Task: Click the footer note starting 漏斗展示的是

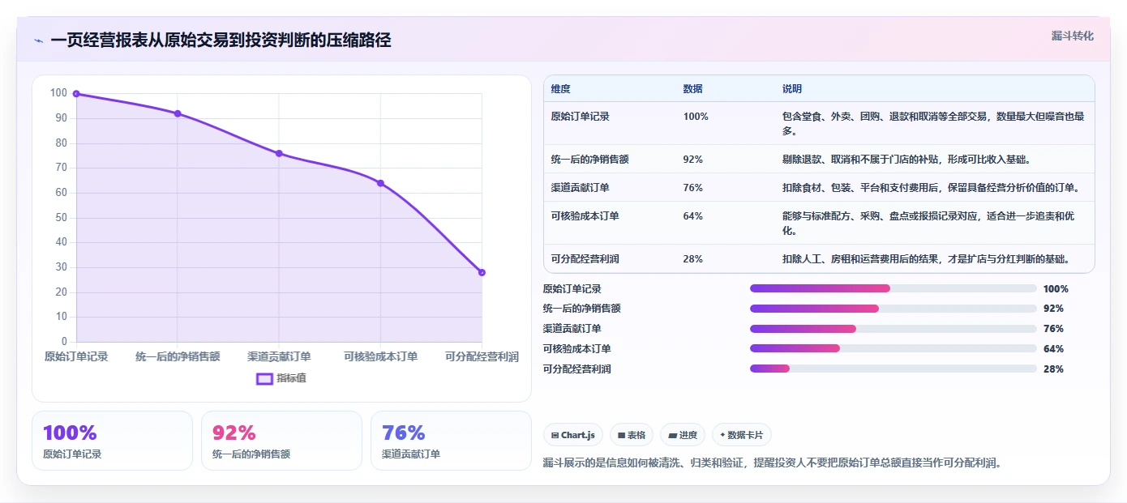Action: (773, 463)
